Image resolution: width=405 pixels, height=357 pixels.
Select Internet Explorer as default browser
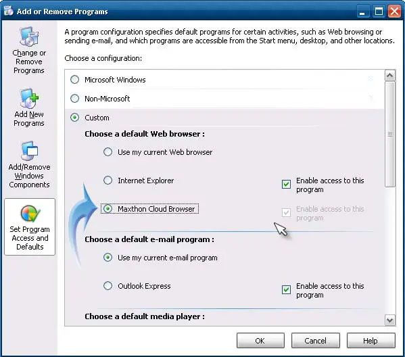pos(108,180)
